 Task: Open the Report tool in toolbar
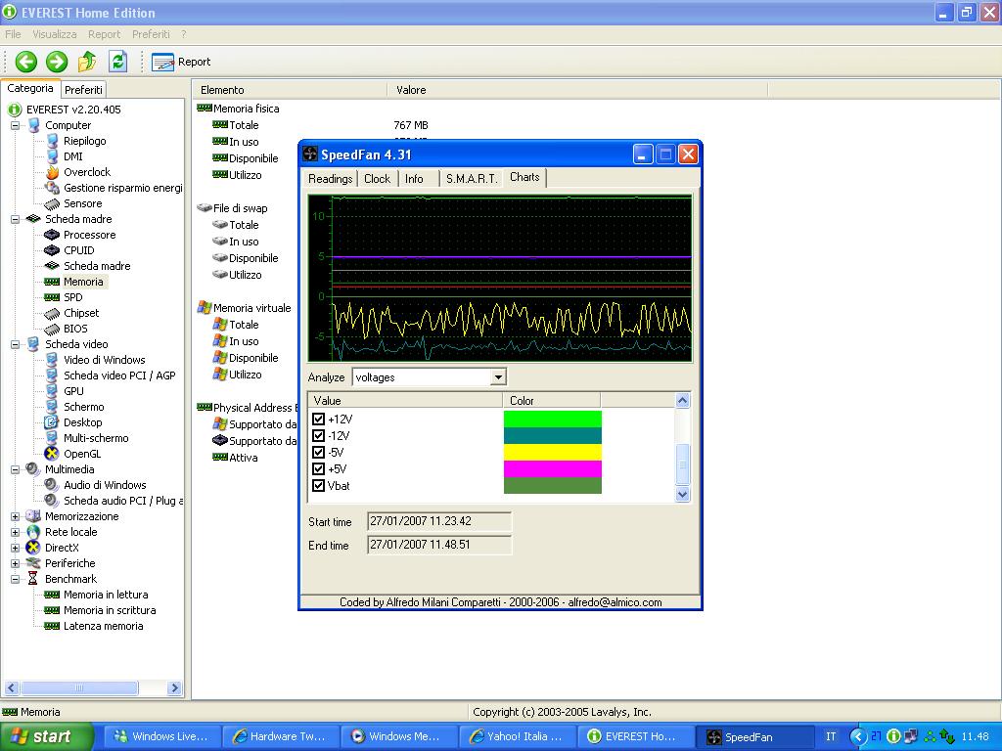181,62
